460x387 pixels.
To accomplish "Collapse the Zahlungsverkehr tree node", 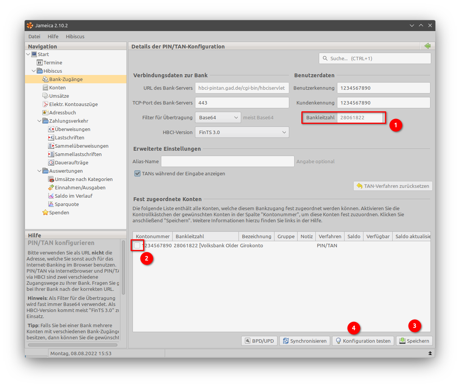I will 39,121.
